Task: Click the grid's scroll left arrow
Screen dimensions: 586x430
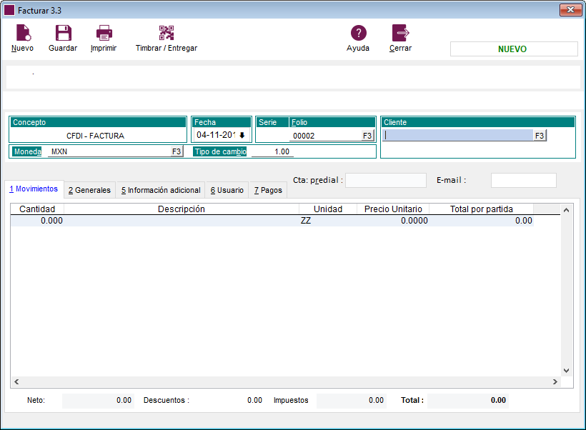Action: [16, 382]
